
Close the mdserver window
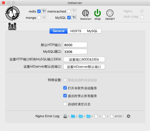pos(3,3)
